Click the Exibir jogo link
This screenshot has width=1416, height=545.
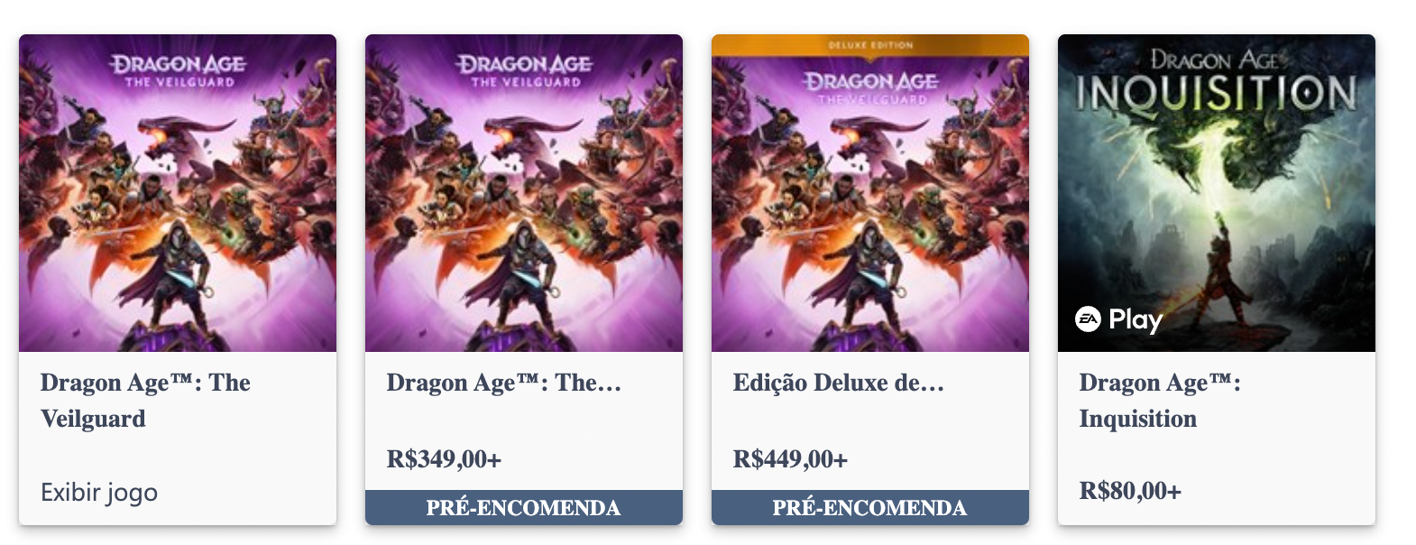99,493
